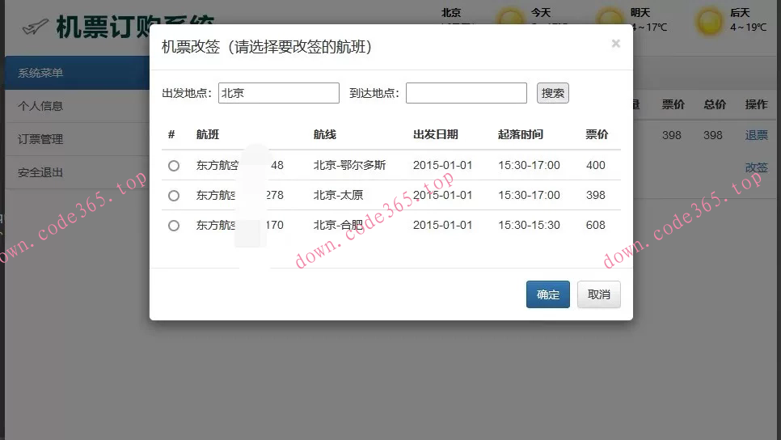The image size is (781, 440).
Task: Click the 系统菜单 sidebar header
Action: point(77,73)
